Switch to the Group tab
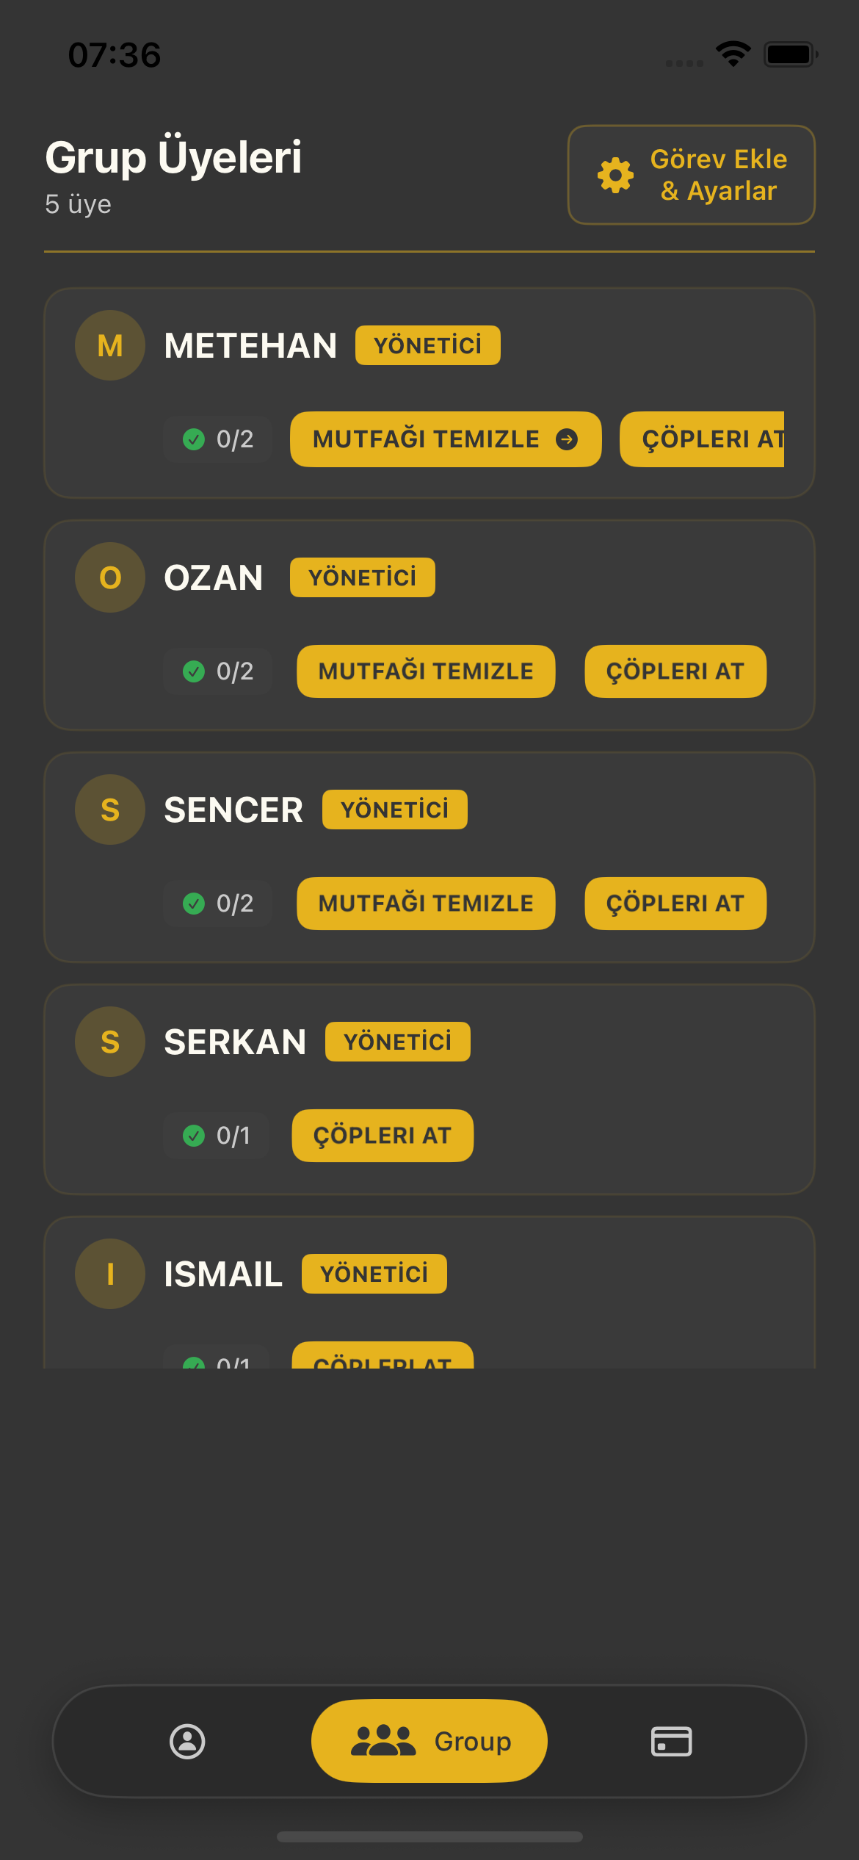 click(x=429, y=1740)
